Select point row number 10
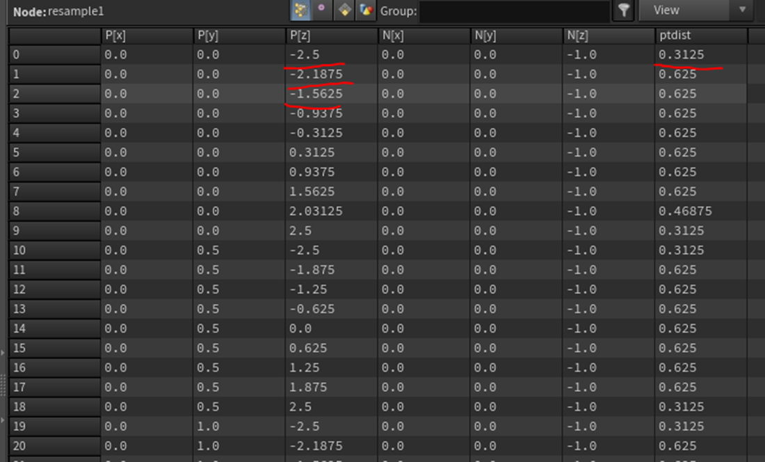The width and height of the screenshot is (765, 462). pyautogui.click(x=55, y=250)
